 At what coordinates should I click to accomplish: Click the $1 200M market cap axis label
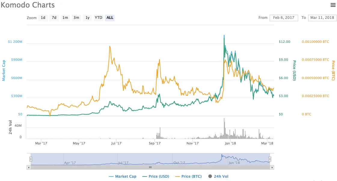click(x=15, y=42)
